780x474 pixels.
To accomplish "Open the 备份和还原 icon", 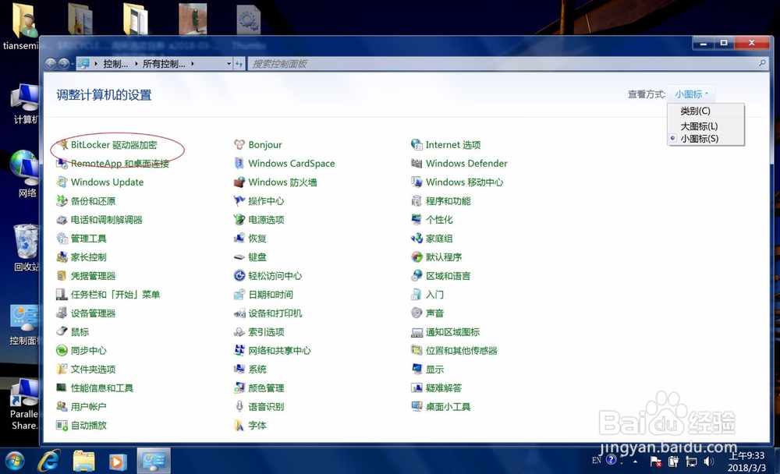I will (x=62, y=201).
